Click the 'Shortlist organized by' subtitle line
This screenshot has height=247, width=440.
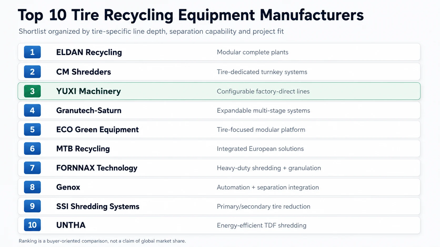(151, 31)
